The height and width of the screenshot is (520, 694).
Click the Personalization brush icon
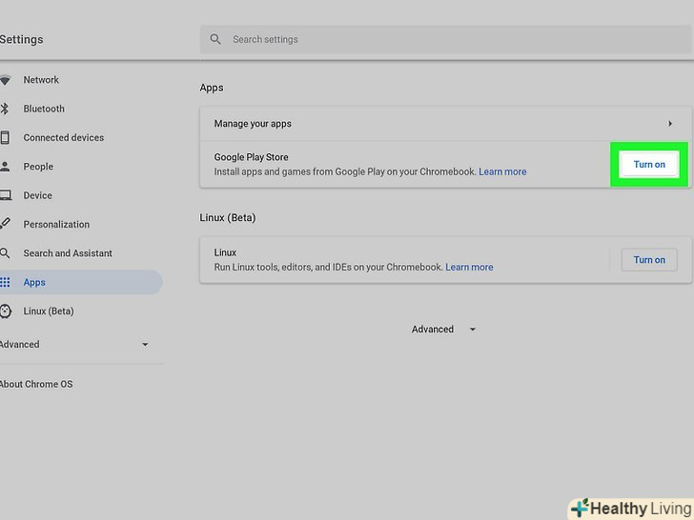click(x=5, y=225)
